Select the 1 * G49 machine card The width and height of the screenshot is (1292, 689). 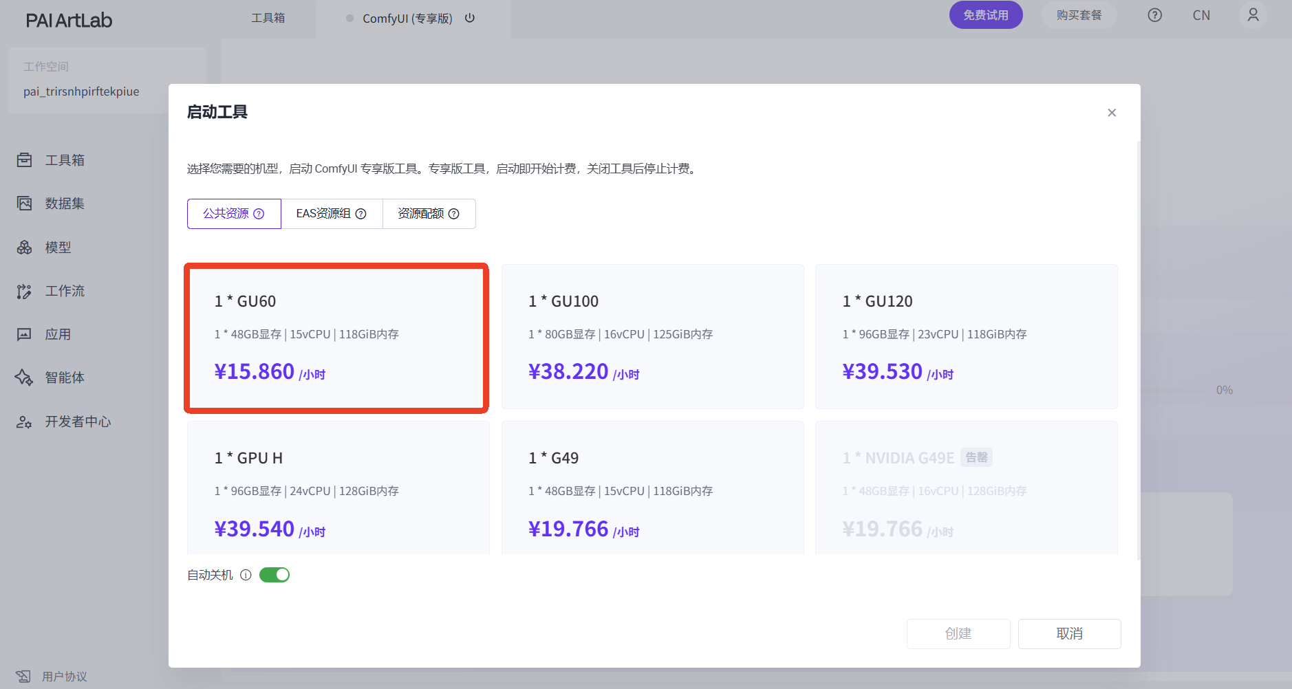point(653,488)
